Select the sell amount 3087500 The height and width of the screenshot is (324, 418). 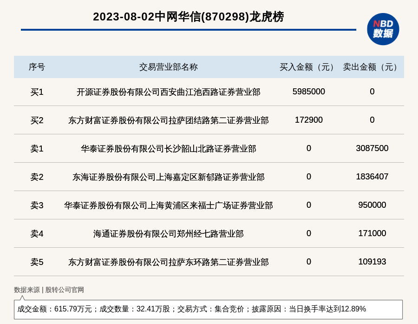372,148
